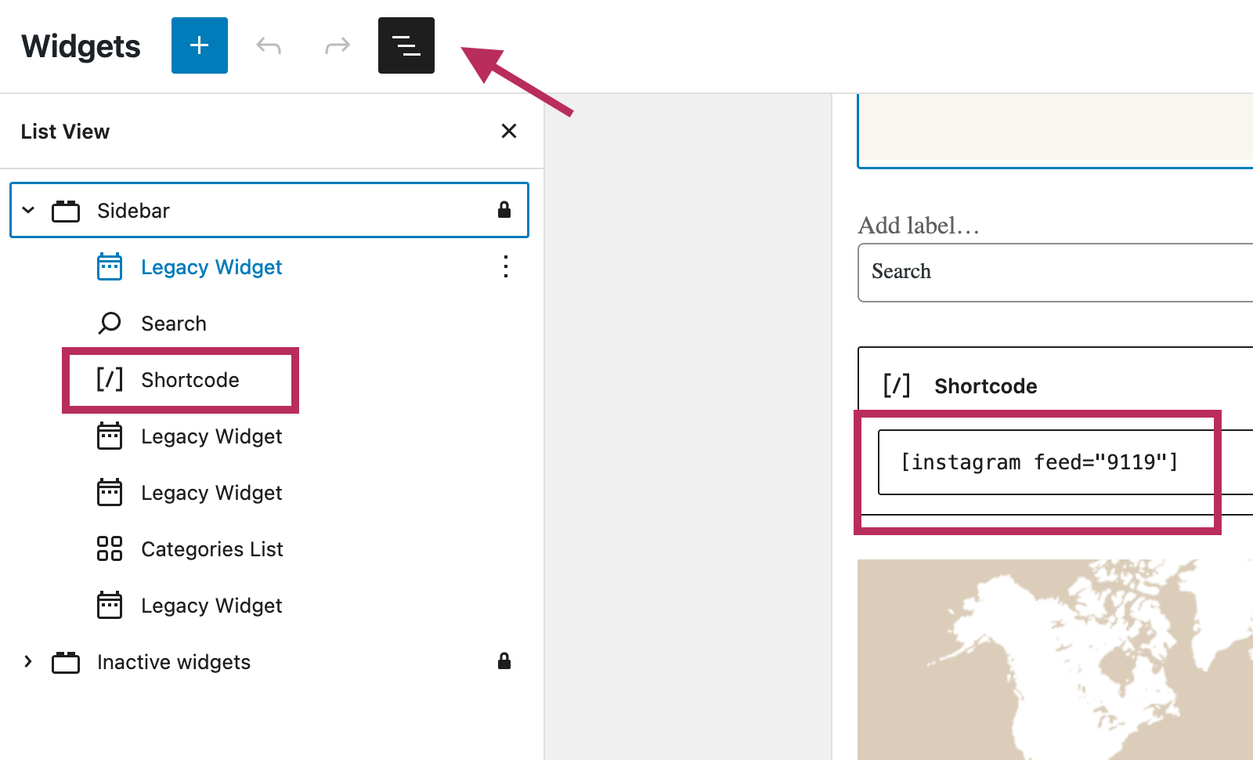
Task: Collapse the Sidebar widget area
Action: 28,210
